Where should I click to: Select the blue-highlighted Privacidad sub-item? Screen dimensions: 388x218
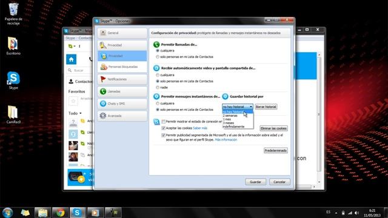tap(122, 56)
